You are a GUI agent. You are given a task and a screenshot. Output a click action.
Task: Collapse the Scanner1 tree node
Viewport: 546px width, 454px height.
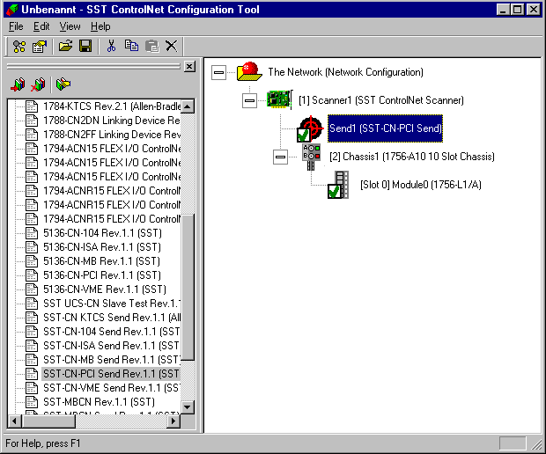pyautogui.click(x=249, y=100)
